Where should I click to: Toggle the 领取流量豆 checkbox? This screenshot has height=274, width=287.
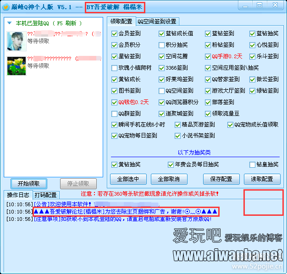click(208, 114)
